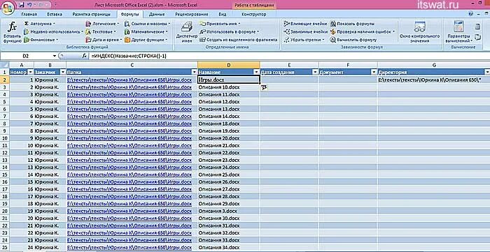
Task: Switch to the Вставка tab
Action: point(55,15)
